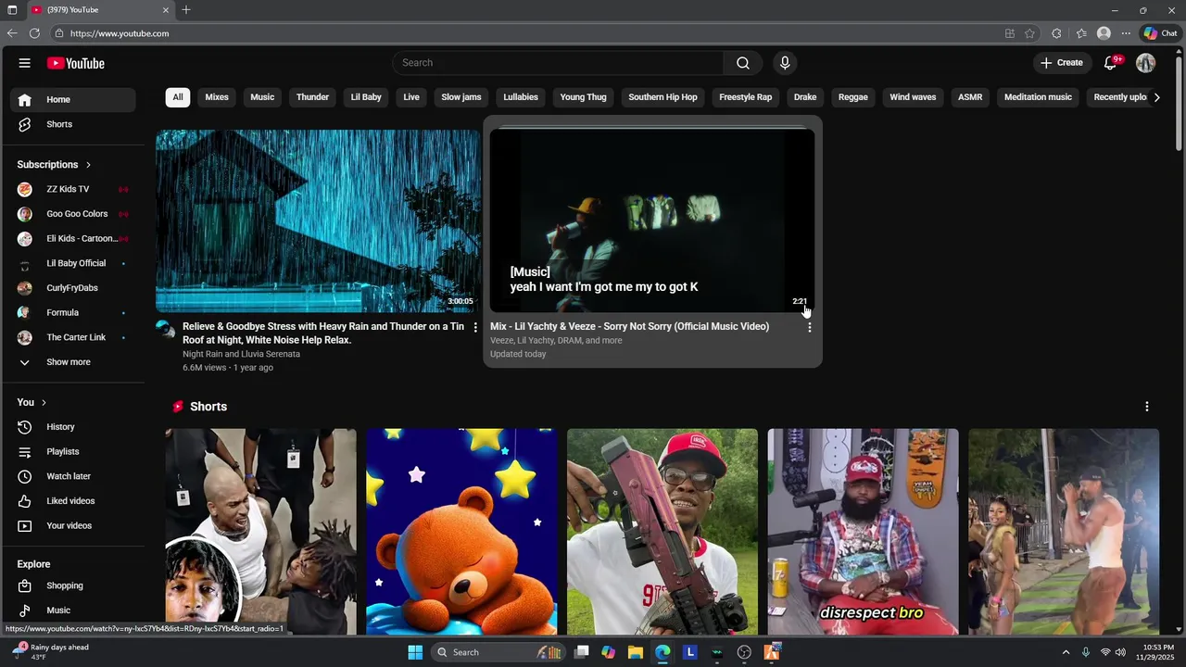
Task: Open more options for rain video
Action: click(x=475, y=327)
